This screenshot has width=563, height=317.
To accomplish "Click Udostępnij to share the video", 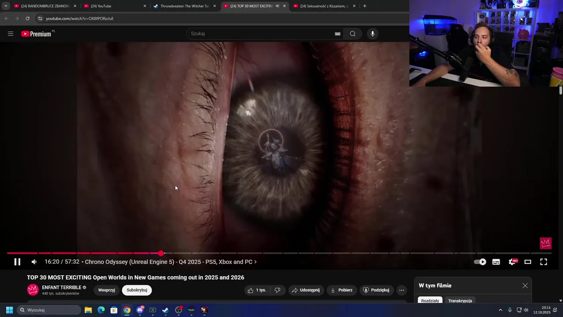I will coord(306,290).
